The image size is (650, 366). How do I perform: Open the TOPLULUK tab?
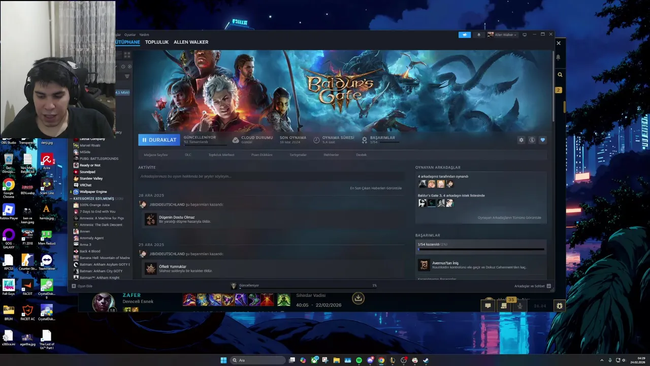tap(156, 42)
